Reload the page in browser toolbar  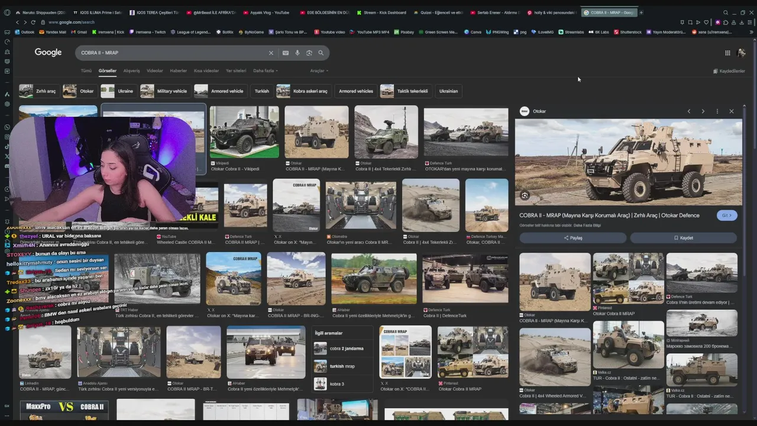click(x=33, y=22)
